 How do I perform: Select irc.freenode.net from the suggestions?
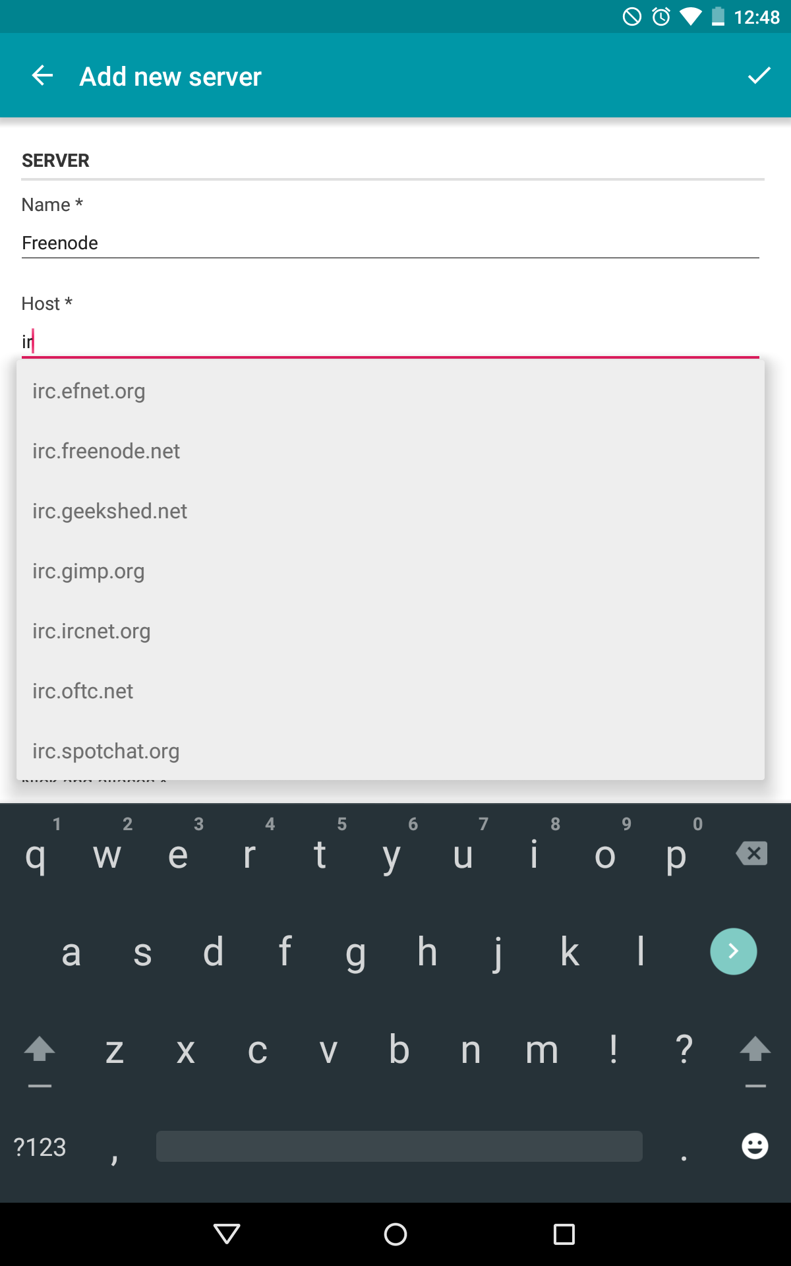(x=390, y=451)
